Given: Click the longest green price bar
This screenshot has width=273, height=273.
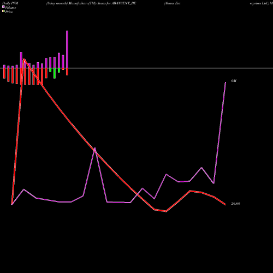Looking at the screenshot, I should click(x=55, y=73).
